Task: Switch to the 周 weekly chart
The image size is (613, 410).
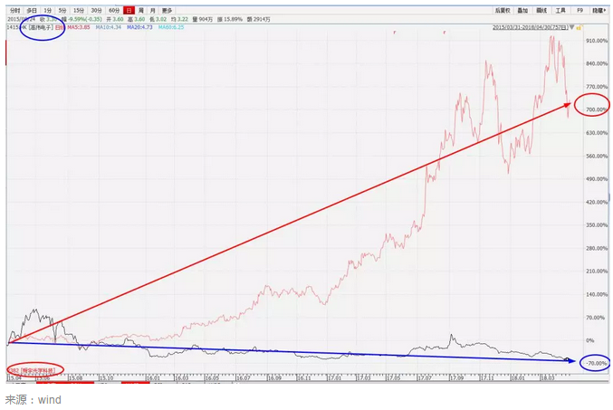Action: (x=140, y=10)
